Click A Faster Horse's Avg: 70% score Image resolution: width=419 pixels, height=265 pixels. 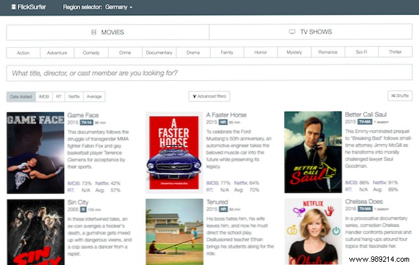[x=247, y=190]
